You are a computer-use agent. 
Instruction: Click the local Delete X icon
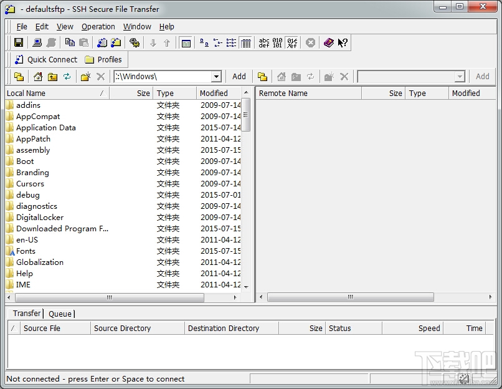click(100, 77)
